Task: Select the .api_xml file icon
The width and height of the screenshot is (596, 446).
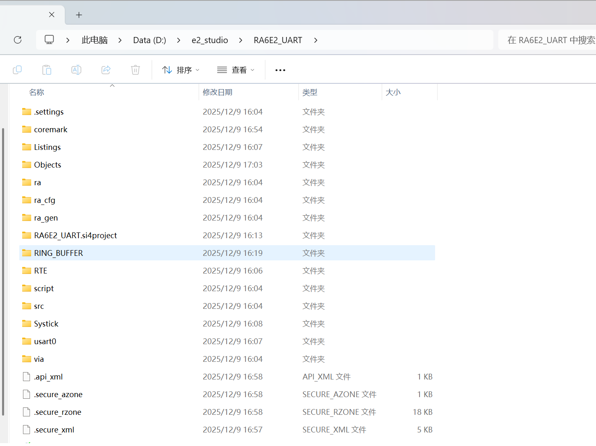Action: pos(27,377)
